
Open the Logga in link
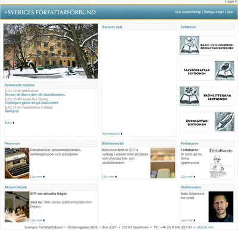(231, 1)
